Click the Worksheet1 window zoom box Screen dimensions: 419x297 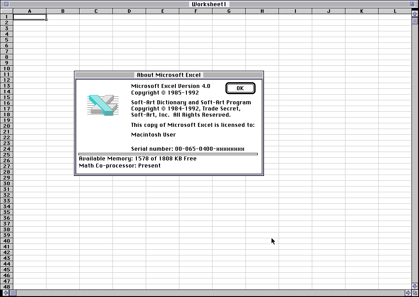(x=412, y=4)
